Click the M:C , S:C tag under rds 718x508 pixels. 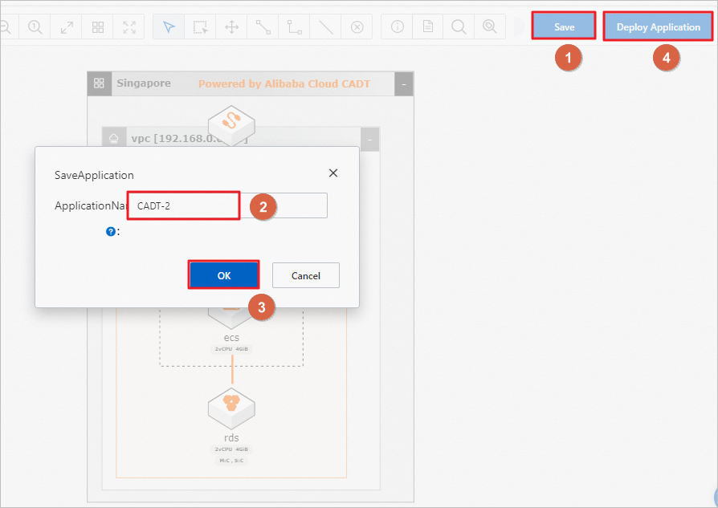tap(231, 461)
